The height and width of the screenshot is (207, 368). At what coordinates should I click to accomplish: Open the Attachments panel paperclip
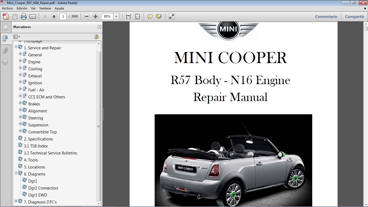(x=5, y=50)
